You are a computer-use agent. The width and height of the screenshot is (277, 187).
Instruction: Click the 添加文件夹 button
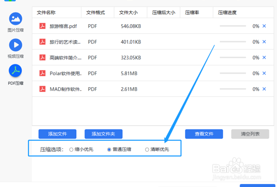click(104, 134)
